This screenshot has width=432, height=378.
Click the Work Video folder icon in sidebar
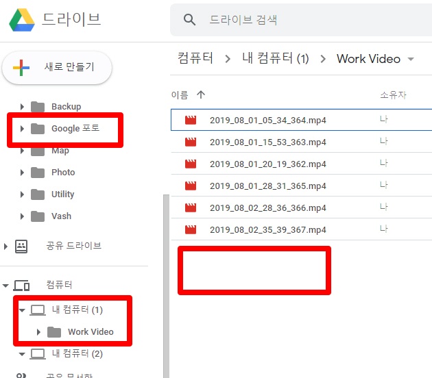tap(54, 332)
